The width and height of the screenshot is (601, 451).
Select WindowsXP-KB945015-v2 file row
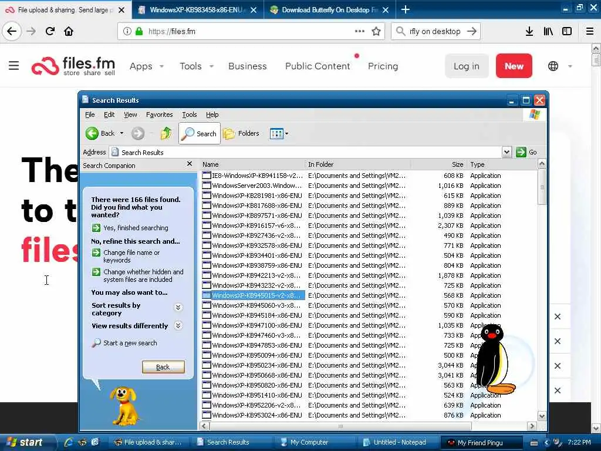[253, 295]
